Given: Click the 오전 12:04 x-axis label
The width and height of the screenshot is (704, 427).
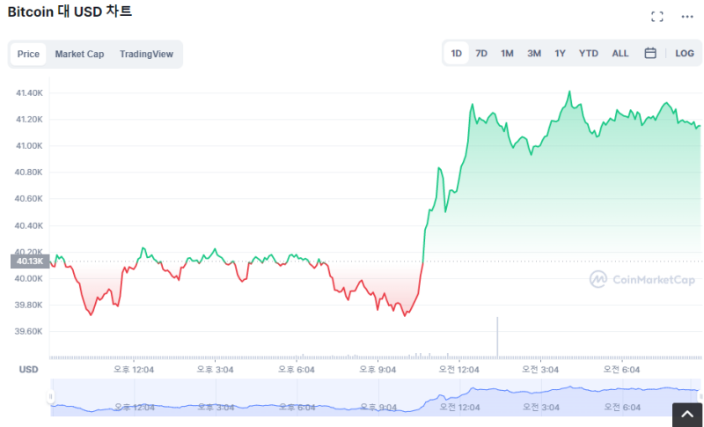Looking at the screenshot, I should pos(458,370).
